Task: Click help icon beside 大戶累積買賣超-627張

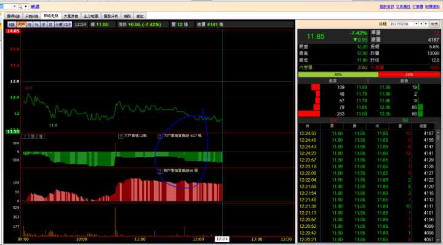Action: pos(160,136)
